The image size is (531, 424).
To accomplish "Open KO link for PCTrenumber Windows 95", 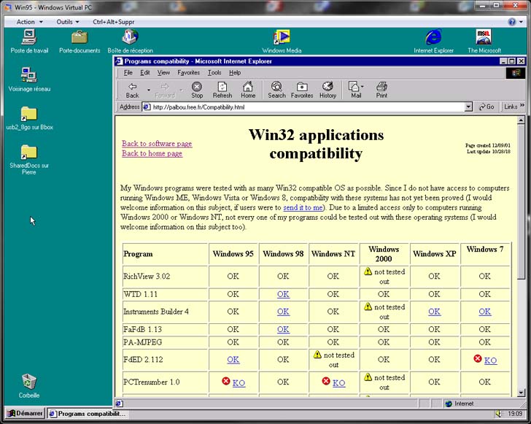I will pos(239,383).
